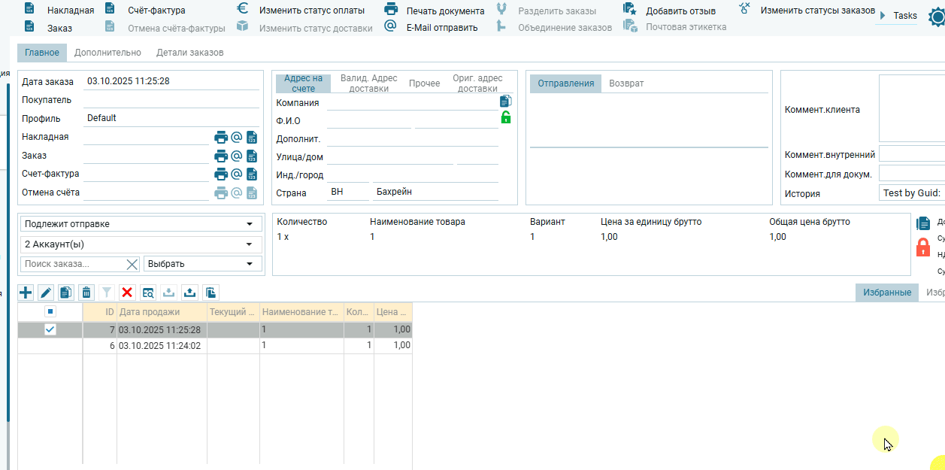The image size is (945, 470).
Task: Click into the Поиск заказа search field
Action: 72,264
